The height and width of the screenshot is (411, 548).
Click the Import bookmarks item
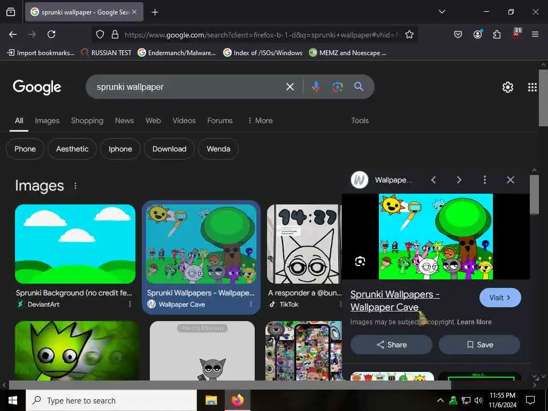coord(41,53)
